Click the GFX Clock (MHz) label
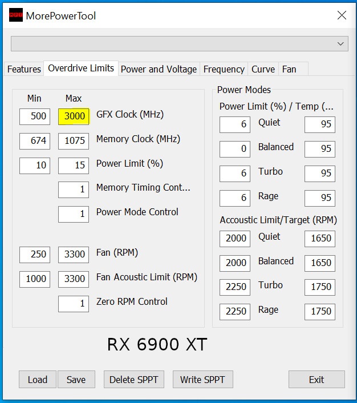The image size is (357, 403). [x=130, y=115]
